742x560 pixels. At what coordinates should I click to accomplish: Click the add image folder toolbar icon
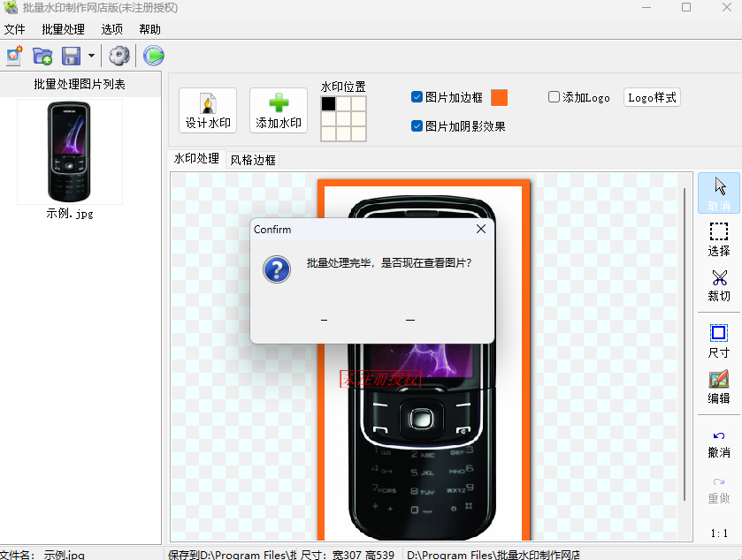coord(42,56)
